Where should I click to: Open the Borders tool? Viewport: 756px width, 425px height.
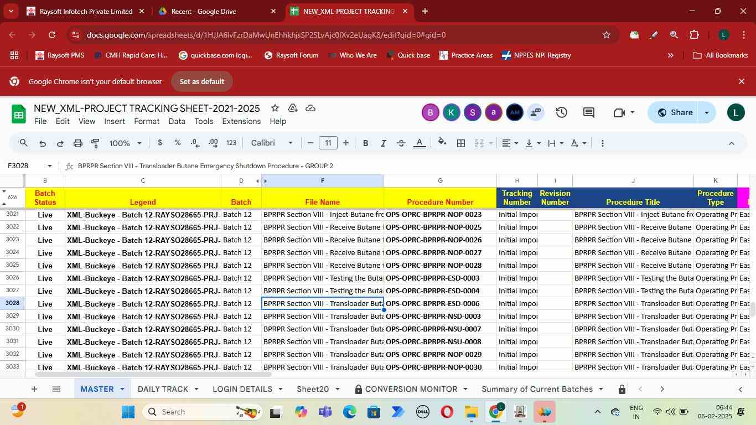coord(460,143)
